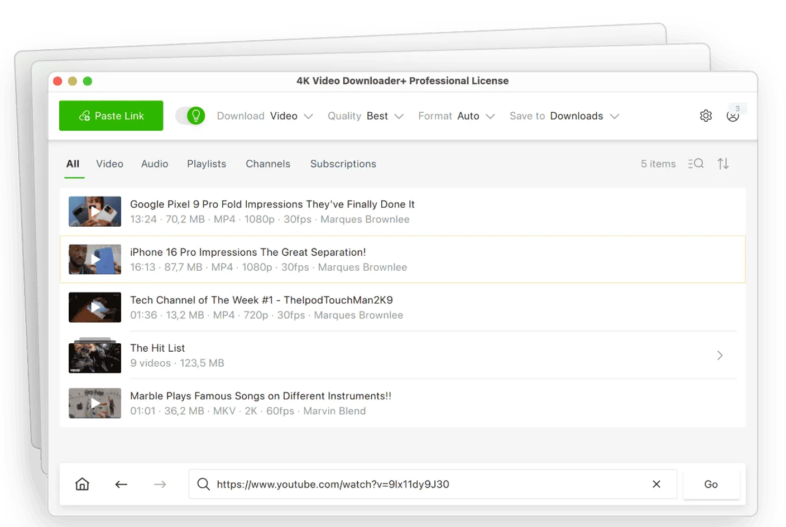This screenshot has width=786, height=527.
Task: Open The Hit List playlist thumbnail
Action: click(x=95, y=356)
